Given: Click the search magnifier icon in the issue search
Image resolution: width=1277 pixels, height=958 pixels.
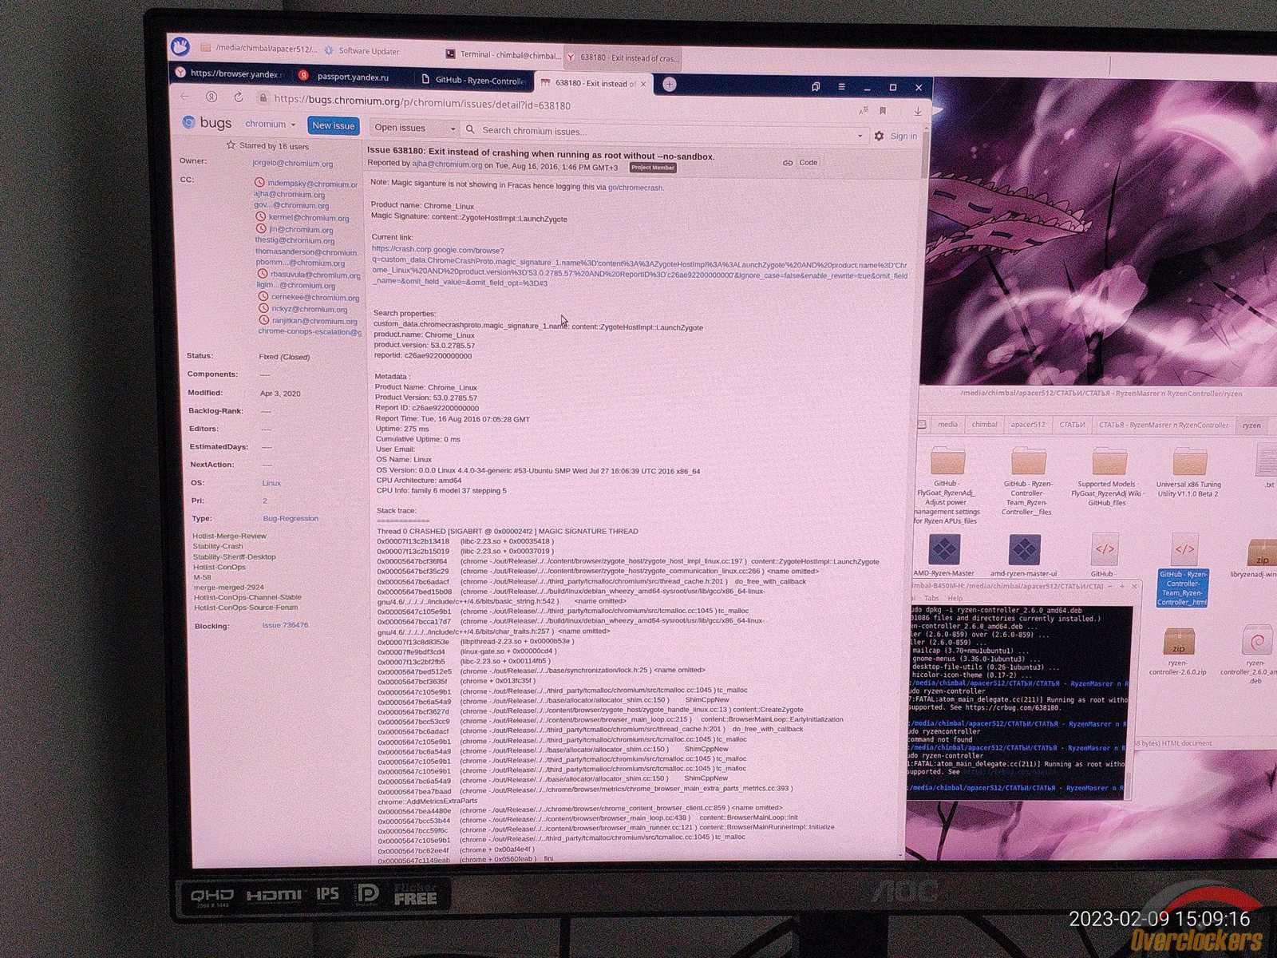Looking at the screenshot, I should click(x=470, y=129).
